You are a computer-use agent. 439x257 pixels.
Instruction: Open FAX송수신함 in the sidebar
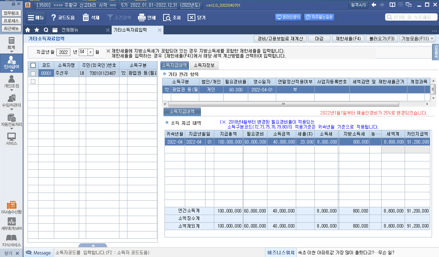(x=12, y=205)
